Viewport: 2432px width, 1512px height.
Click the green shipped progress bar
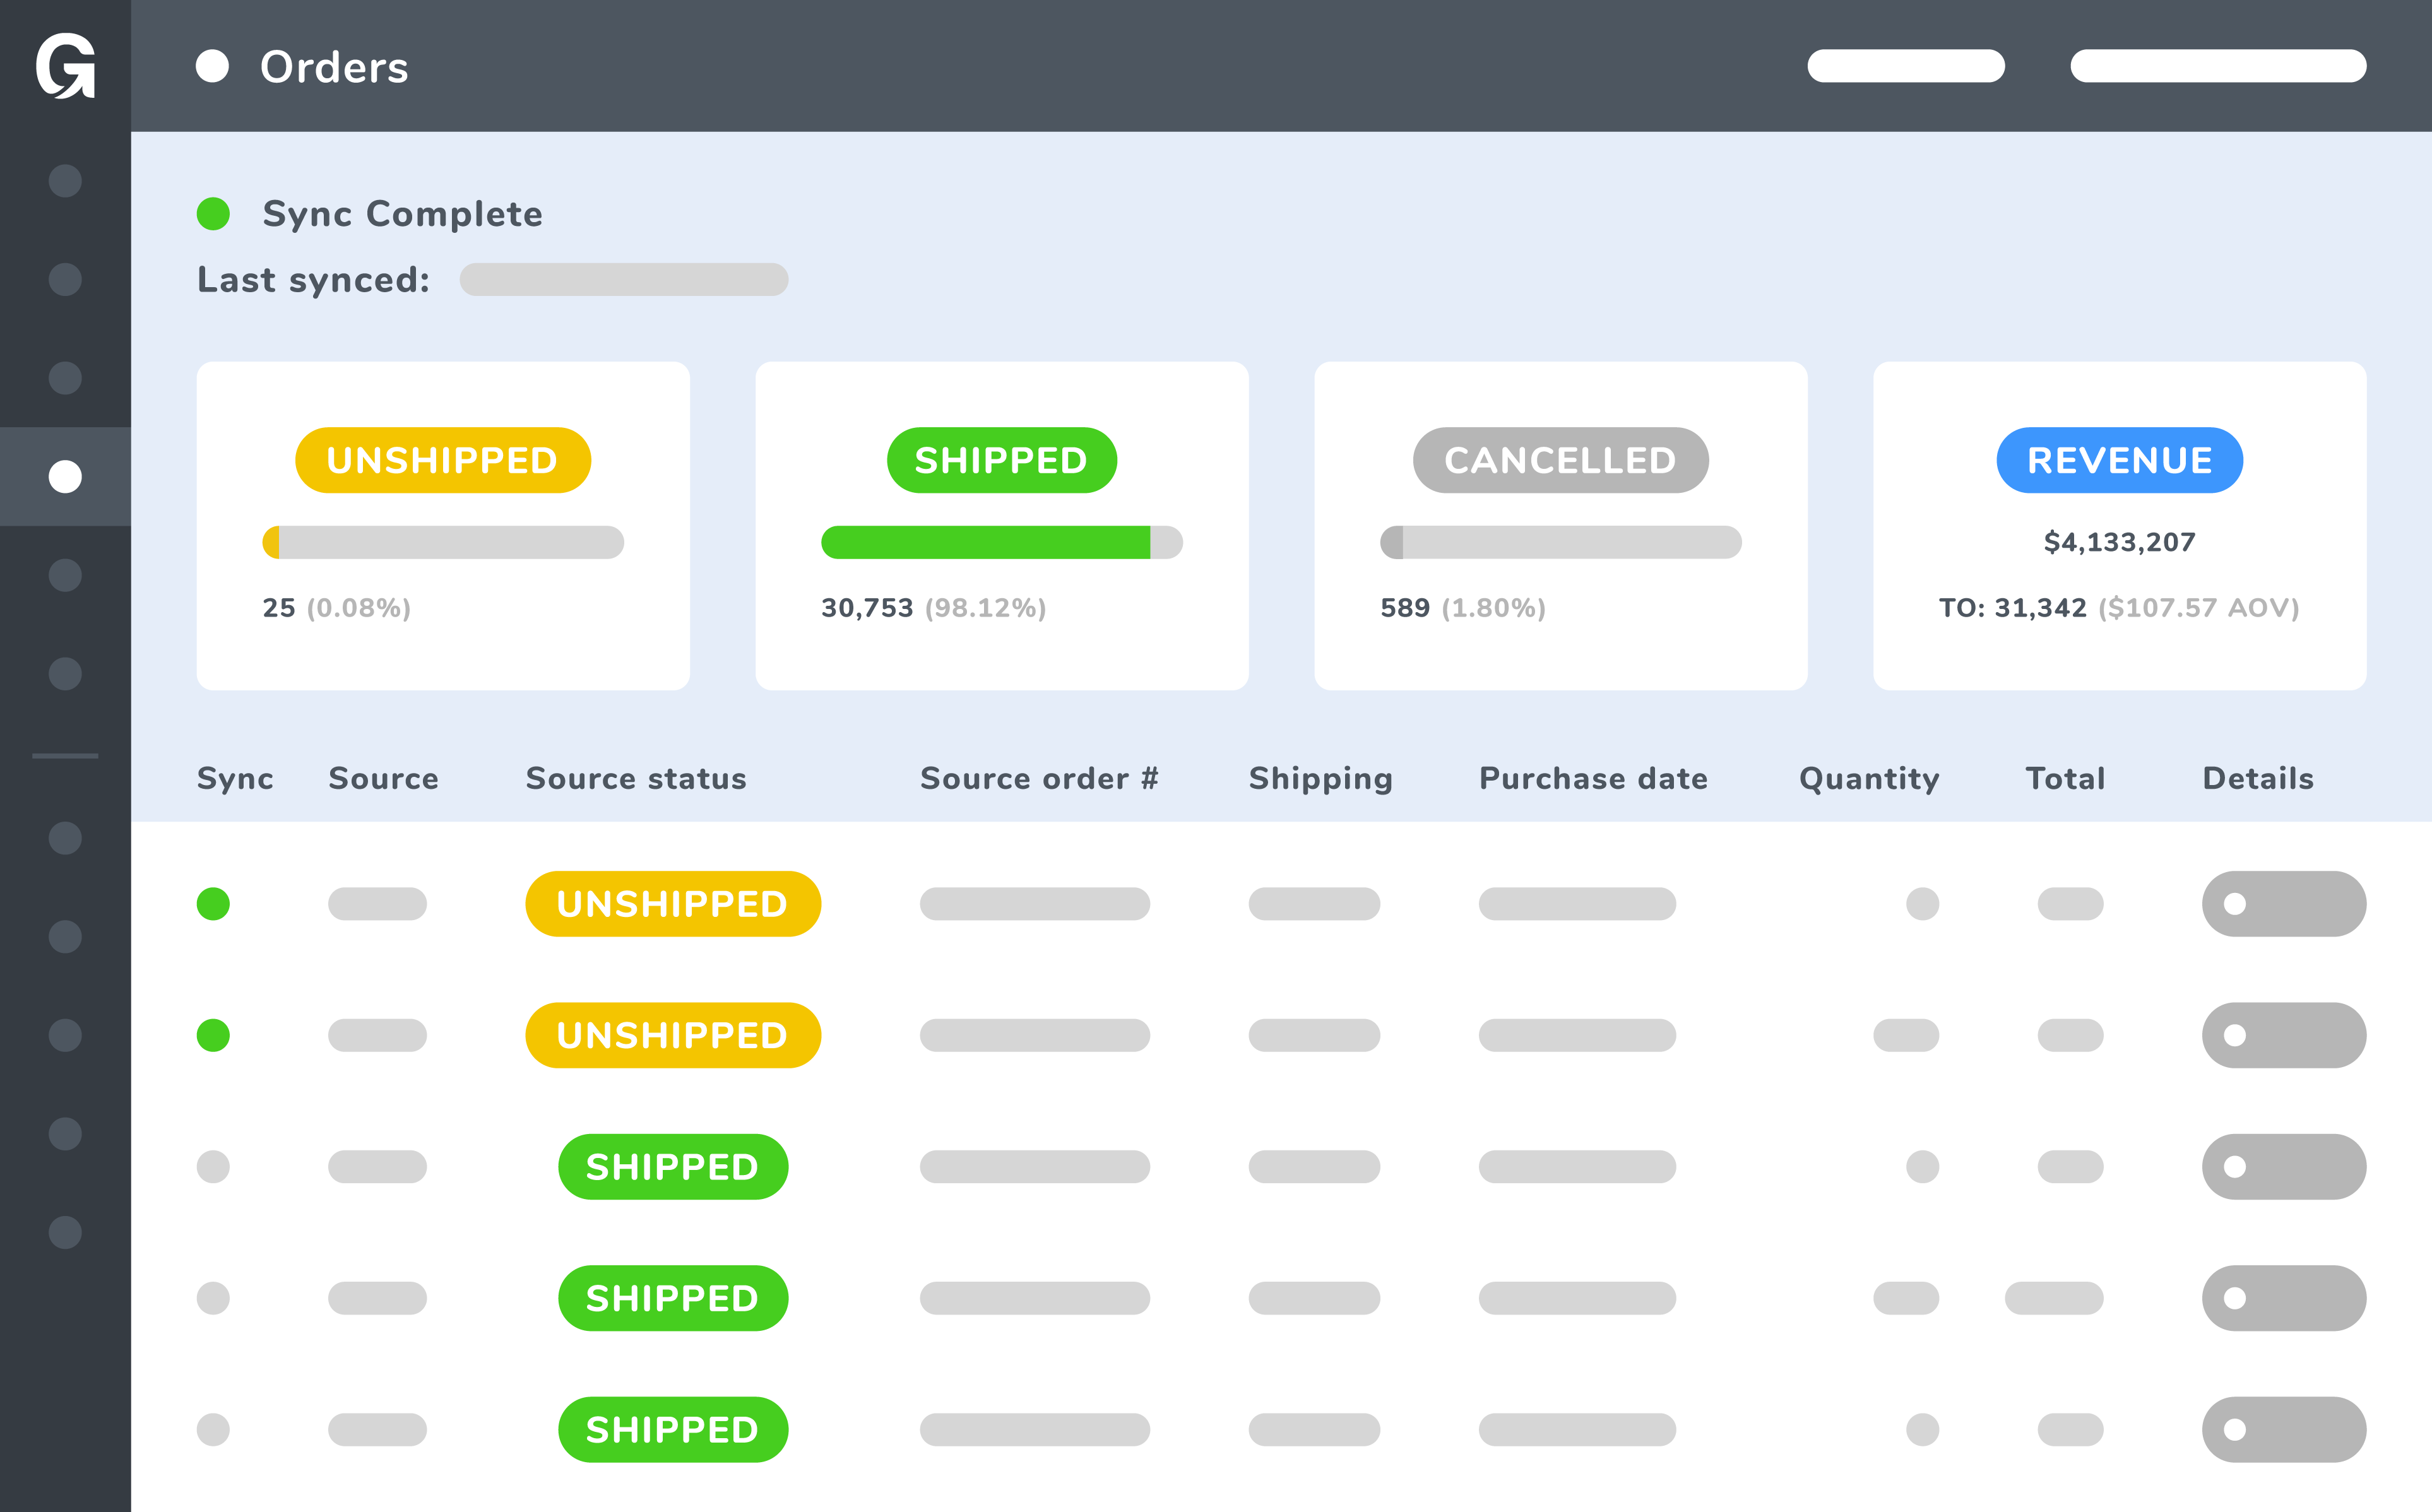click(985, 542)
